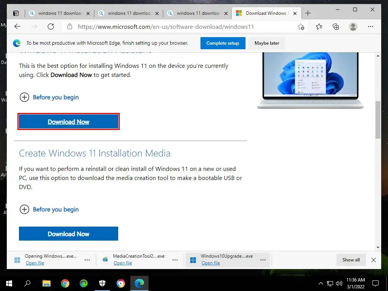Screen dimensions: 388x291
Task: Click Download Now for Installation Media
Action: click(69, 233)
